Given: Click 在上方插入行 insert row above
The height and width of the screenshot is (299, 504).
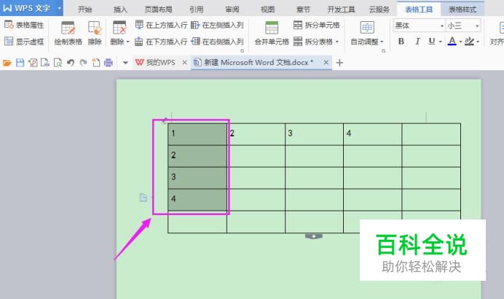Looking at the screenshot, I should [x=161, y=25].
